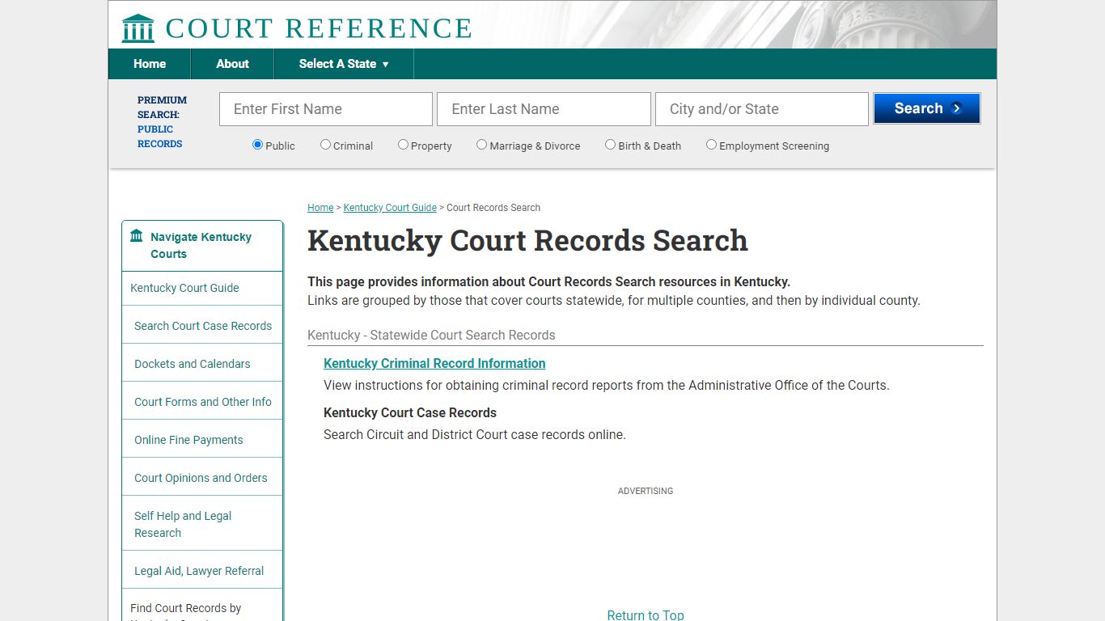Screen dimensions: 1105x621
Task: Select the Marriage & Divorce radio option
Action: point(481,145)
